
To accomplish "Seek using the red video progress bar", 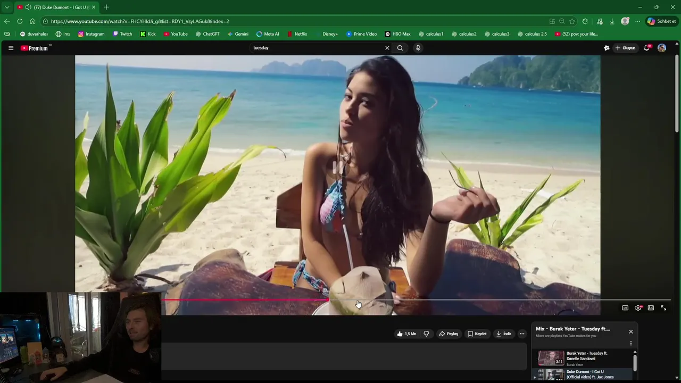I will [x=245, y=300].
